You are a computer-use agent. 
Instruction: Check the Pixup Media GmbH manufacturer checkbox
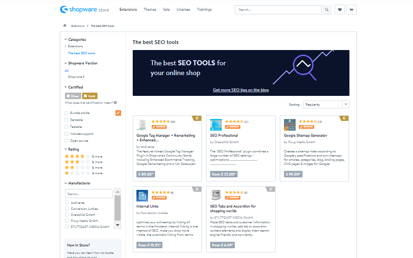[67, 220]
